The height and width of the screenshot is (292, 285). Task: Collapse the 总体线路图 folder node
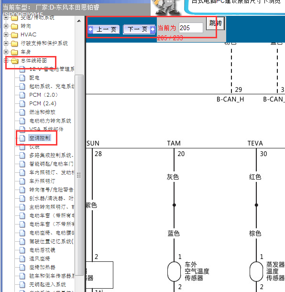pyautogui.click(x=6, y=60)
